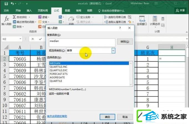Open Calculation Options
Viewport: 189px width, 124px height.
pyautogui.click(x=155, y=21)
